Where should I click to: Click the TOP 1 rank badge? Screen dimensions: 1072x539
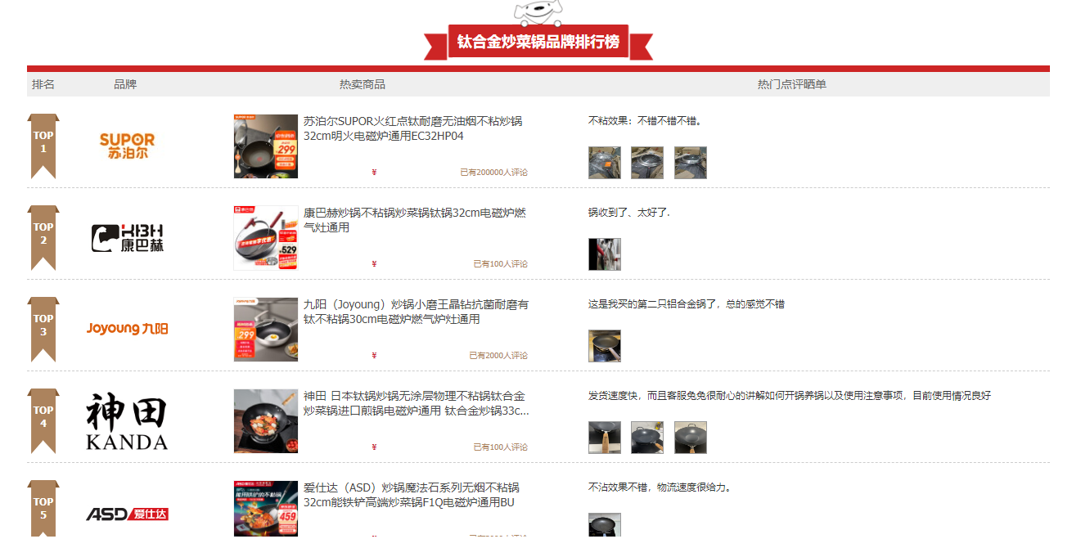pos(43,146)
